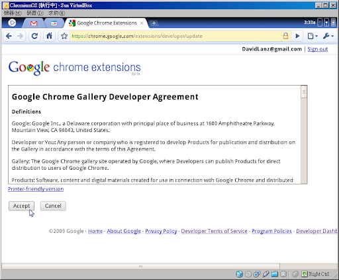Click the horizontal page scrollbar
Screen dimensions: 339x280
140,266
